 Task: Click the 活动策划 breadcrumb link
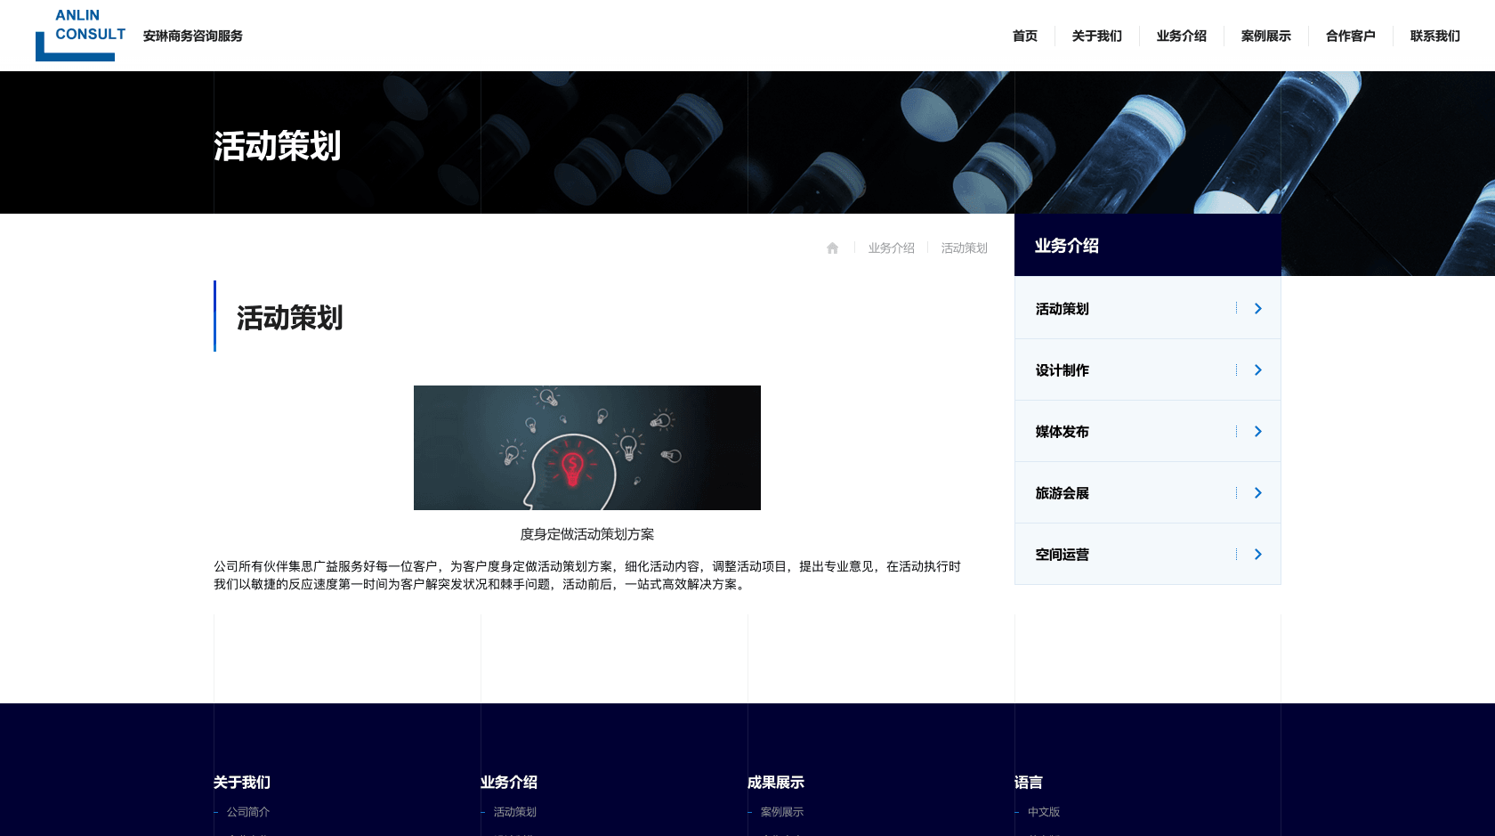pyautogui.click(x=964, y=248)
